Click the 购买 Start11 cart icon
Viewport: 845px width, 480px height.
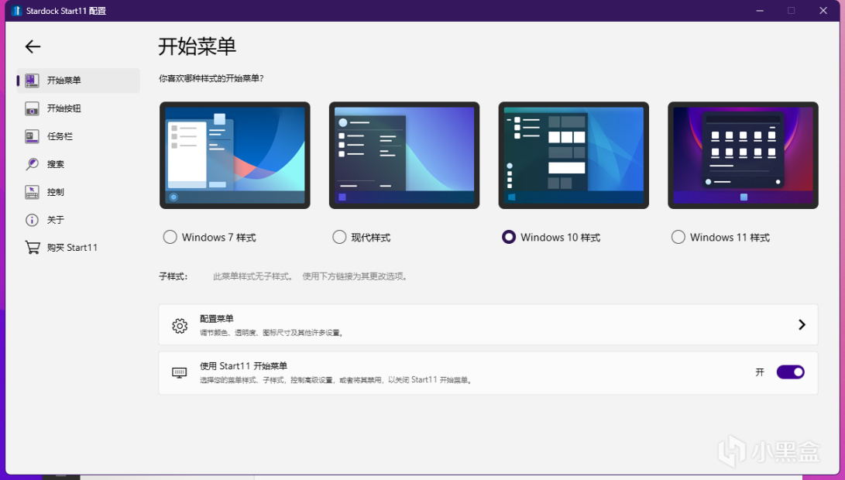pyautogui.click(x=33, y=247)
